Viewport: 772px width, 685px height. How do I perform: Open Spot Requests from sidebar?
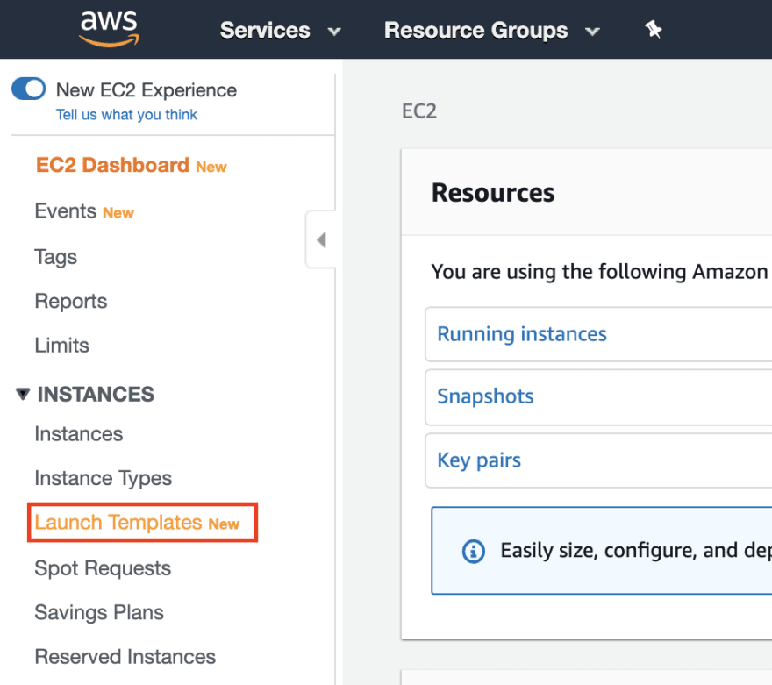click(103, 568)
